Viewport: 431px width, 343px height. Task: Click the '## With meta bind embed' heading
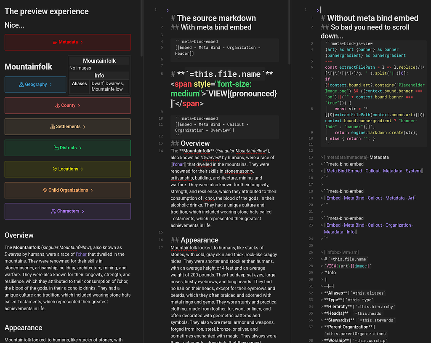[211, 27]
